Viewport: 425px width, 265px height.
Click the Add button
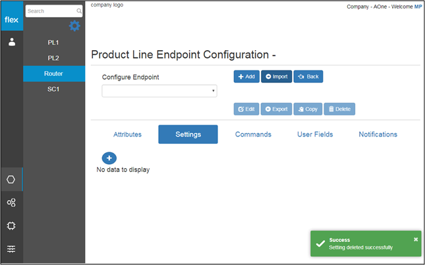(246, 76)
